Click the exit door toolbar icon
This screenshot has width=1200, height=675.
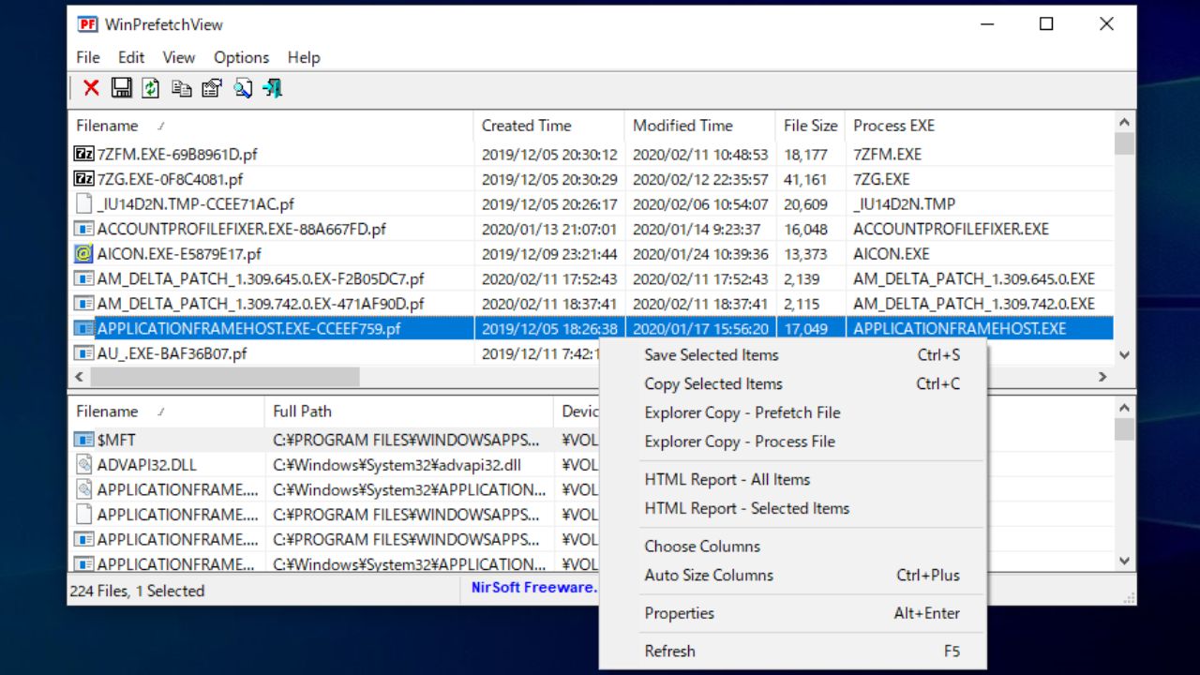pos(272,88)
